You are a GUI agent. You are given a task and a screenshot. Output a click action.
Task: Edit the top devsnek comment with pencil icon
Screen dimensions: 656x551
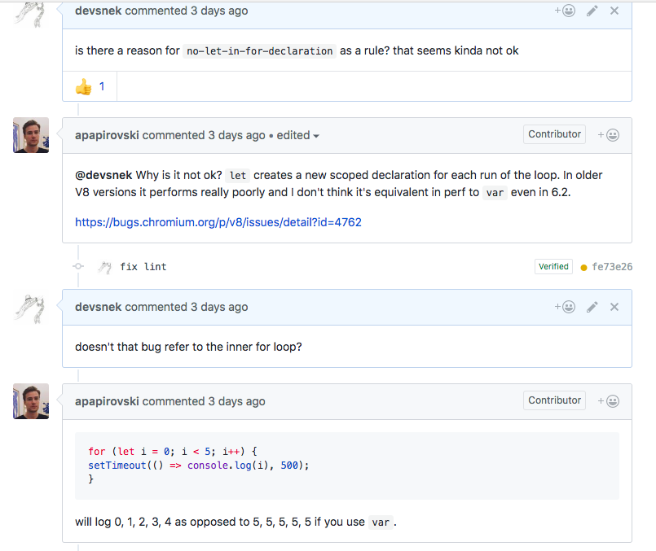click(592, 11)
